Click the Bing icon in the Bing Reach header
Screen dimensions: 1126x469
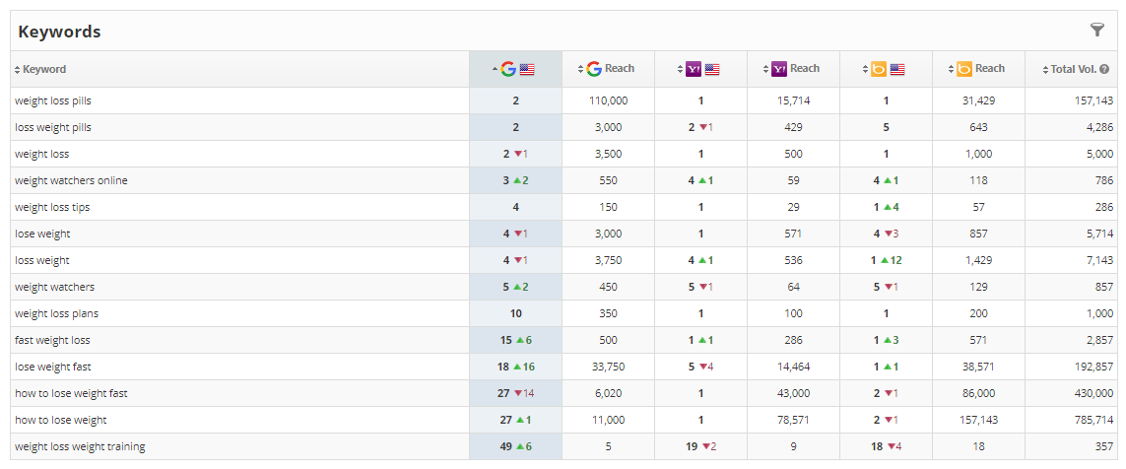[x=964, y=69]
